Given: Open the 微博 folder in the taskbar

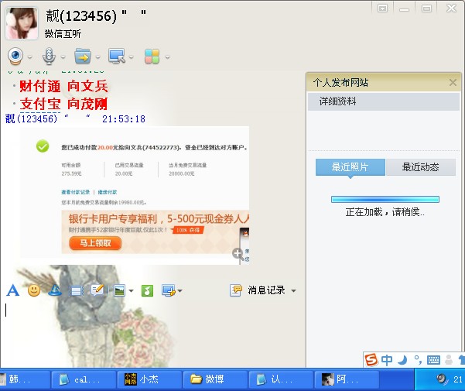Looking at the screenshot, I should [x=215, y=379].
